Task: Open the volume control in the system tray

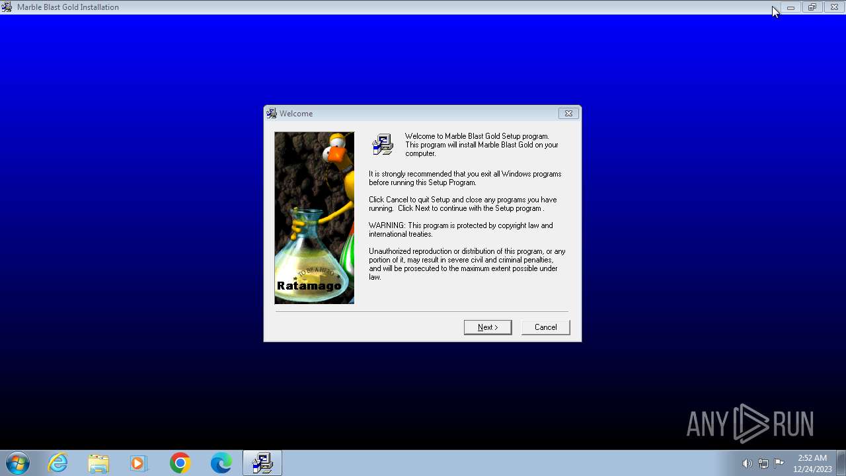Action: coord(747,463)
